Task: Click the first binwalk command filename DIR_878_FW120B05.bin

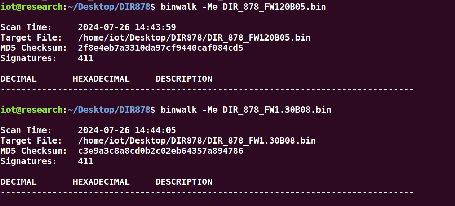Action: coord(274,7)
